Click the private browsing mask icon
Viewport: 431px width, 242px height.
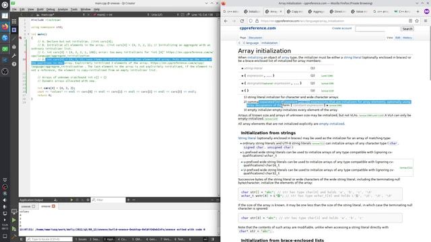point(426,11)
